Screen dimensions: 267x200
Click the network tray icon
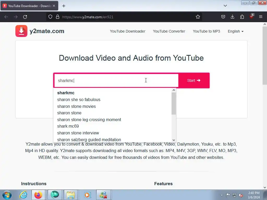coord(234,195)
